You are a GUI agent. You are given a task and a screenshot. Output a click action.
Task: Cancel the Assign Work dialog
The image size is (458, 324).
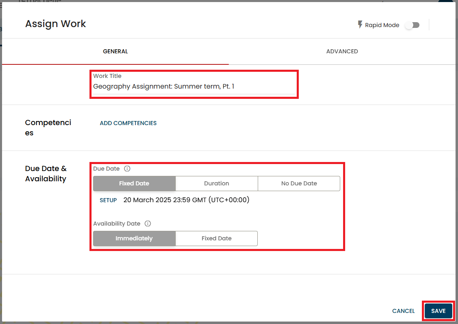[x=403, y=311]
